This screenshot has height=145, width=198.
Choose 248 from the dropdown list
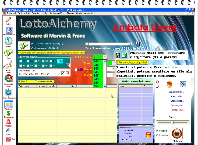tap(98, 79)
